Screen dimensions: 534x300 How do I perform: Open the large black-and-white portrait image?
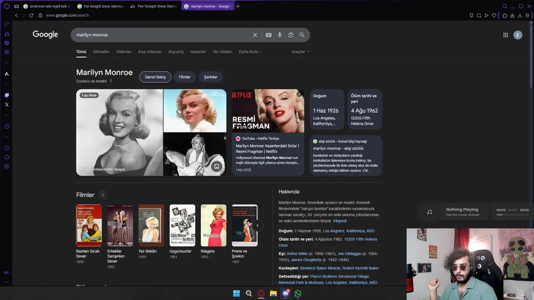(x=119, y=132)
